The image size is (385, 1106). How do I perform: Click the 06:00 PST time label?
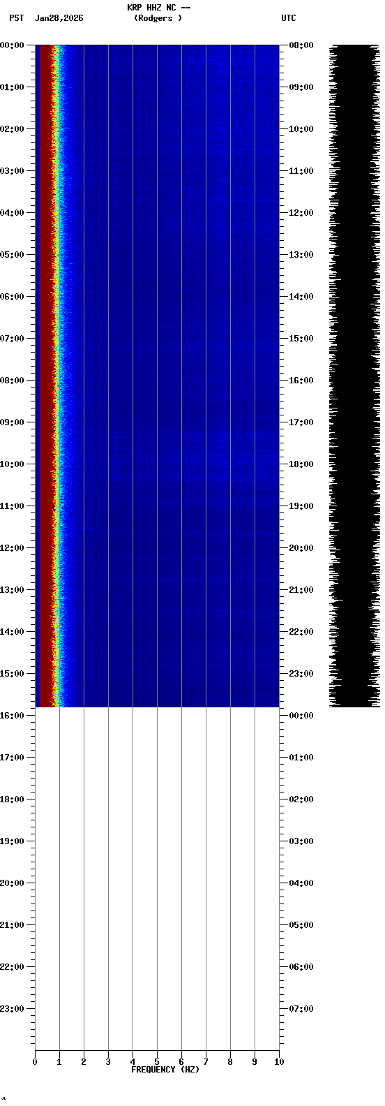pos(12,297)
